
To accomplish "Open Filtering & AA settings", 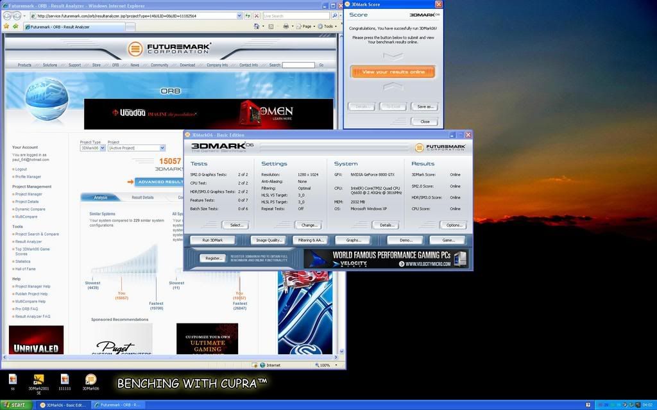I will [x=311, y=240].
